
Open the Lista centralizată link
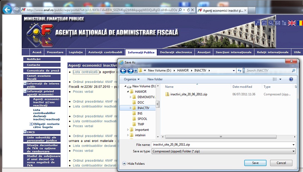(x=85, y=72)
